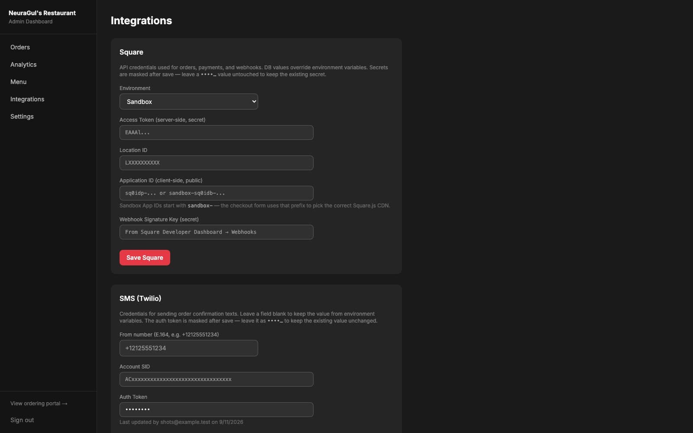Click the NeuraGul's Restaurant title
The height and width of the screenshot is (433, 693).
point(42,13)
